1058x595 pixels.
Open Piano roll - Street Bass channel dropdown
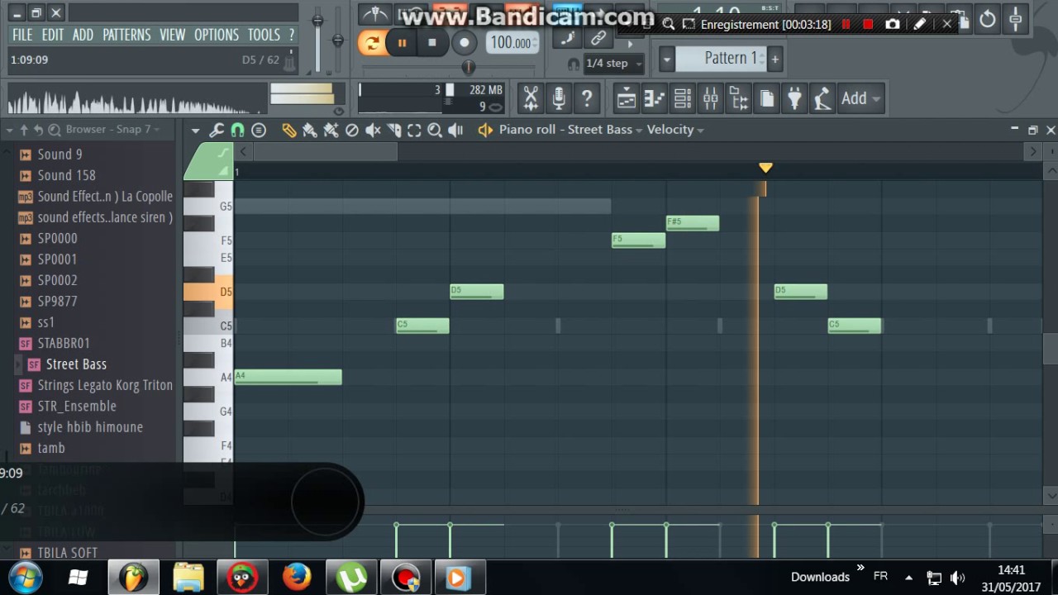click(x=570, y=130)
